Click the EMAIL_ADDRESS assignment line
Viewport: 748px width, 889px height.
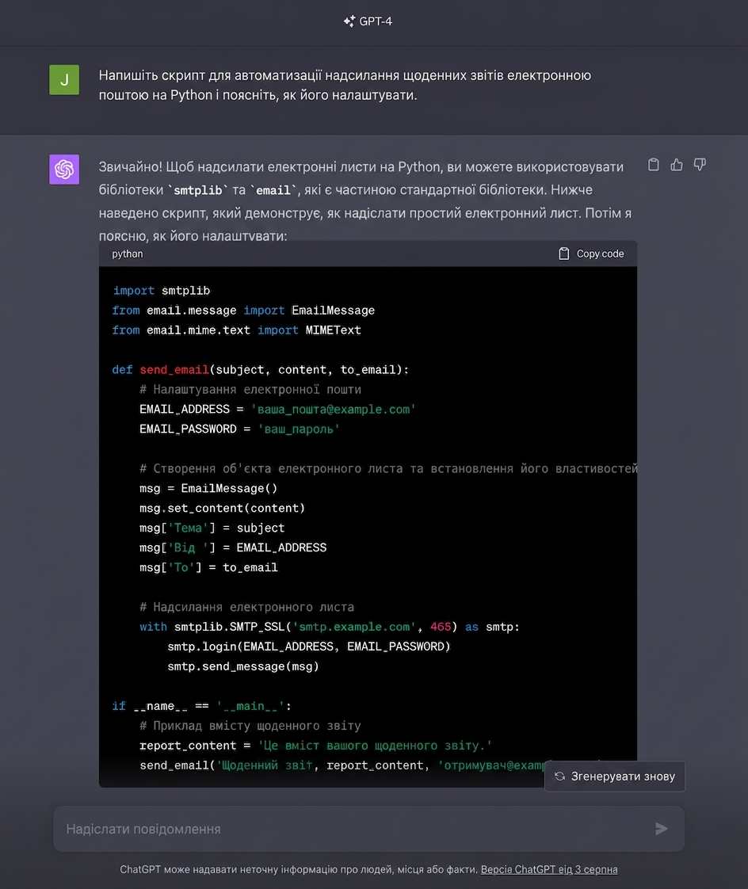[278, 410]
